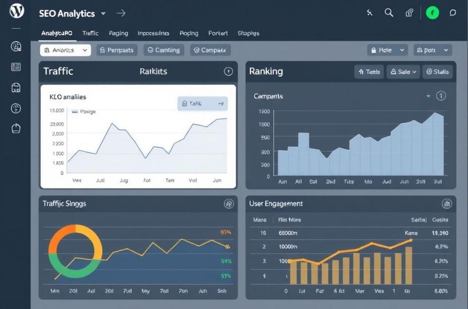Click the Permalinks button
468x309 pixels.
coord(117,49)
